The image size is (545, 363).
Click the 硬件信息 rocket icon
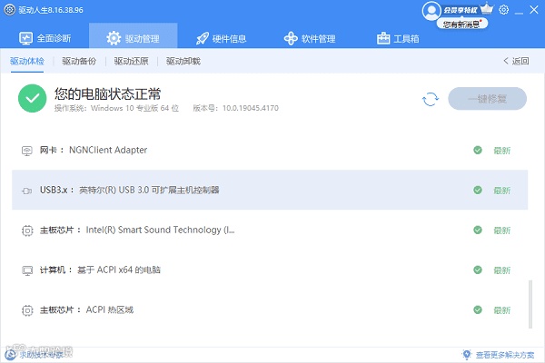203,38
